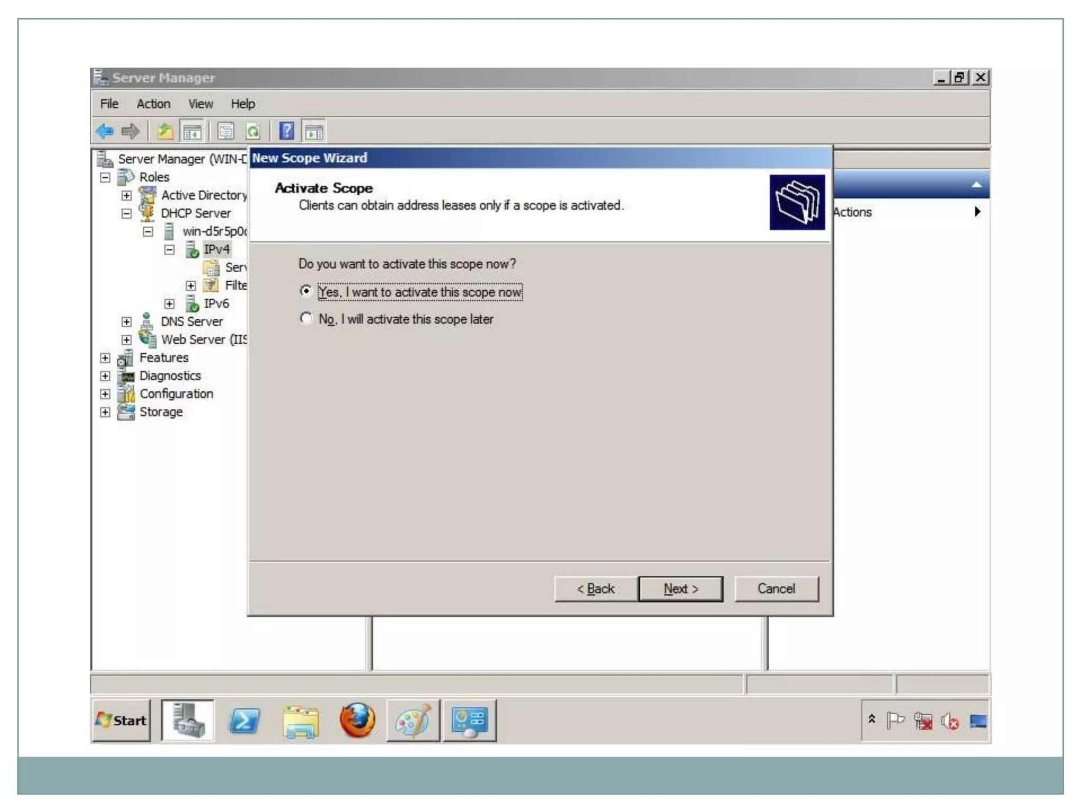1082x812 pixels.
Task: Open the Help menu
Action: [x=243, y=104]
